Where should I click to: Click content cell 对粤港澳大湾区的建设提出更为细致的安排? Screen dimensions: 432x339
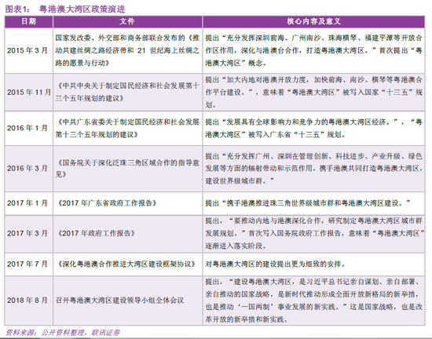[314, 264]
